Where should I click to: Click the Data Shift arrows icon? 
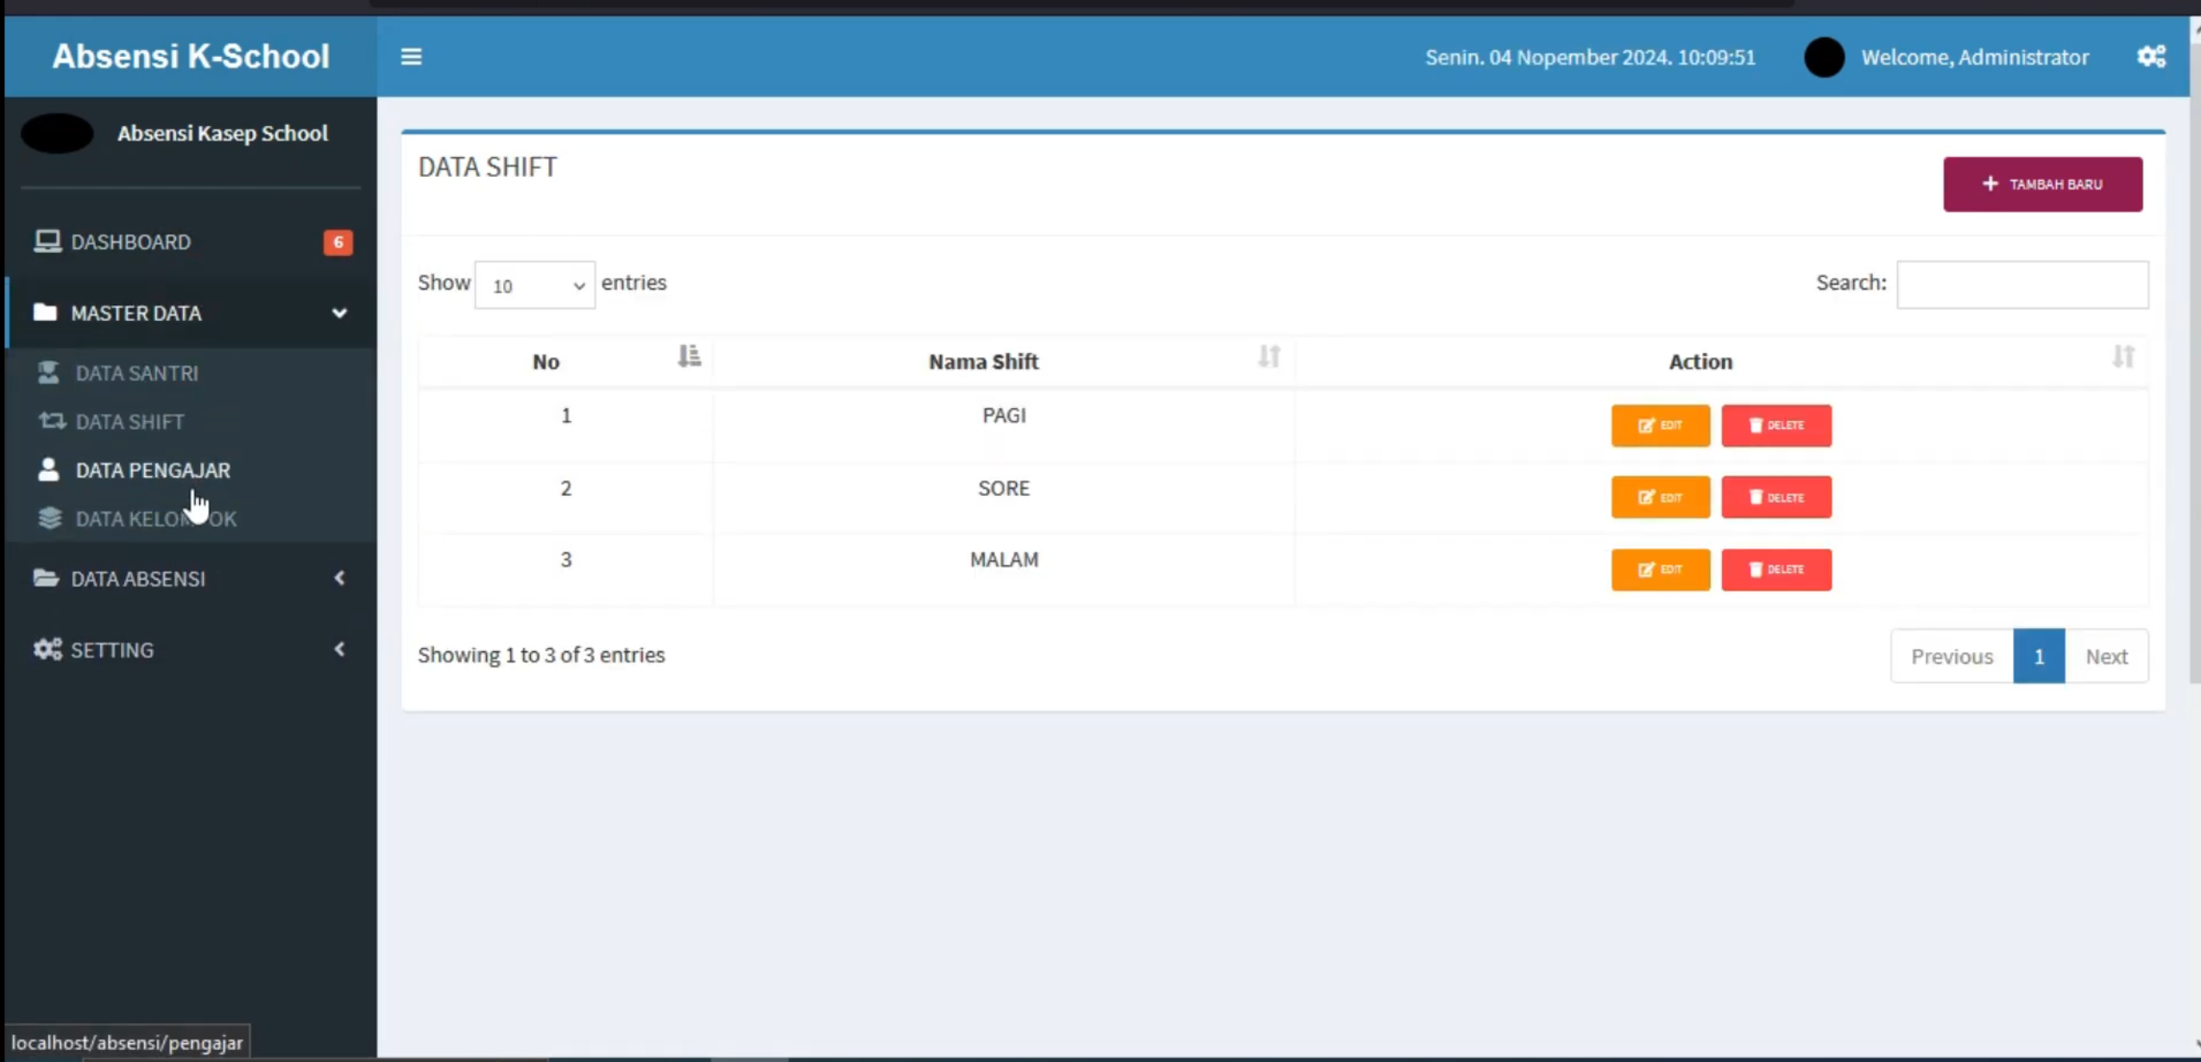pyautogui.click(x=51, y=421)
